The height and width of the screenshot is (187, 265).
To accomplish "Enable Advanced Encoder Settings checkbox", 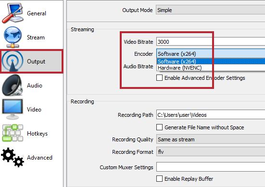I will (159, 78).
